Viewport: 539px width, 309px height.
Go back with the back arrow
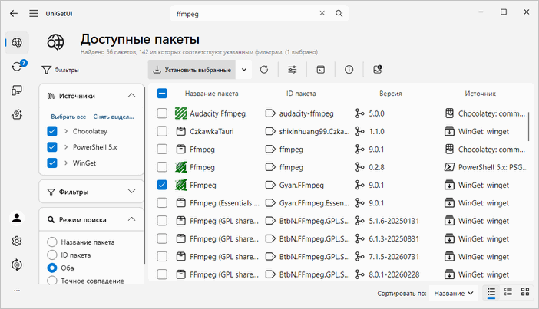pos(14,13)
